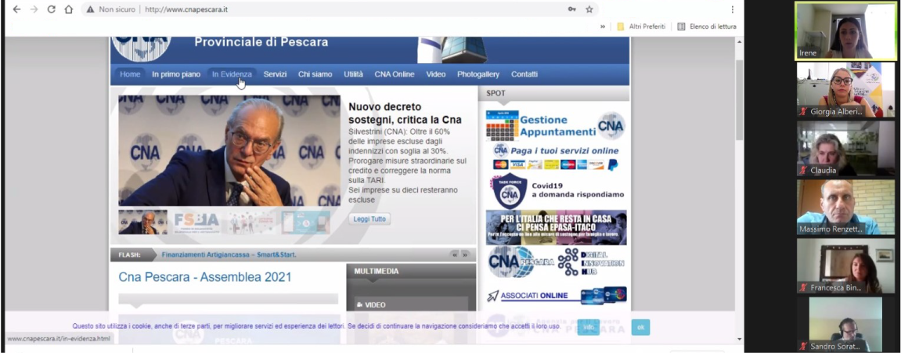The image size is (901, 353).
Task: Click the Non sicuro warning icon
Action: pos(91,9)
